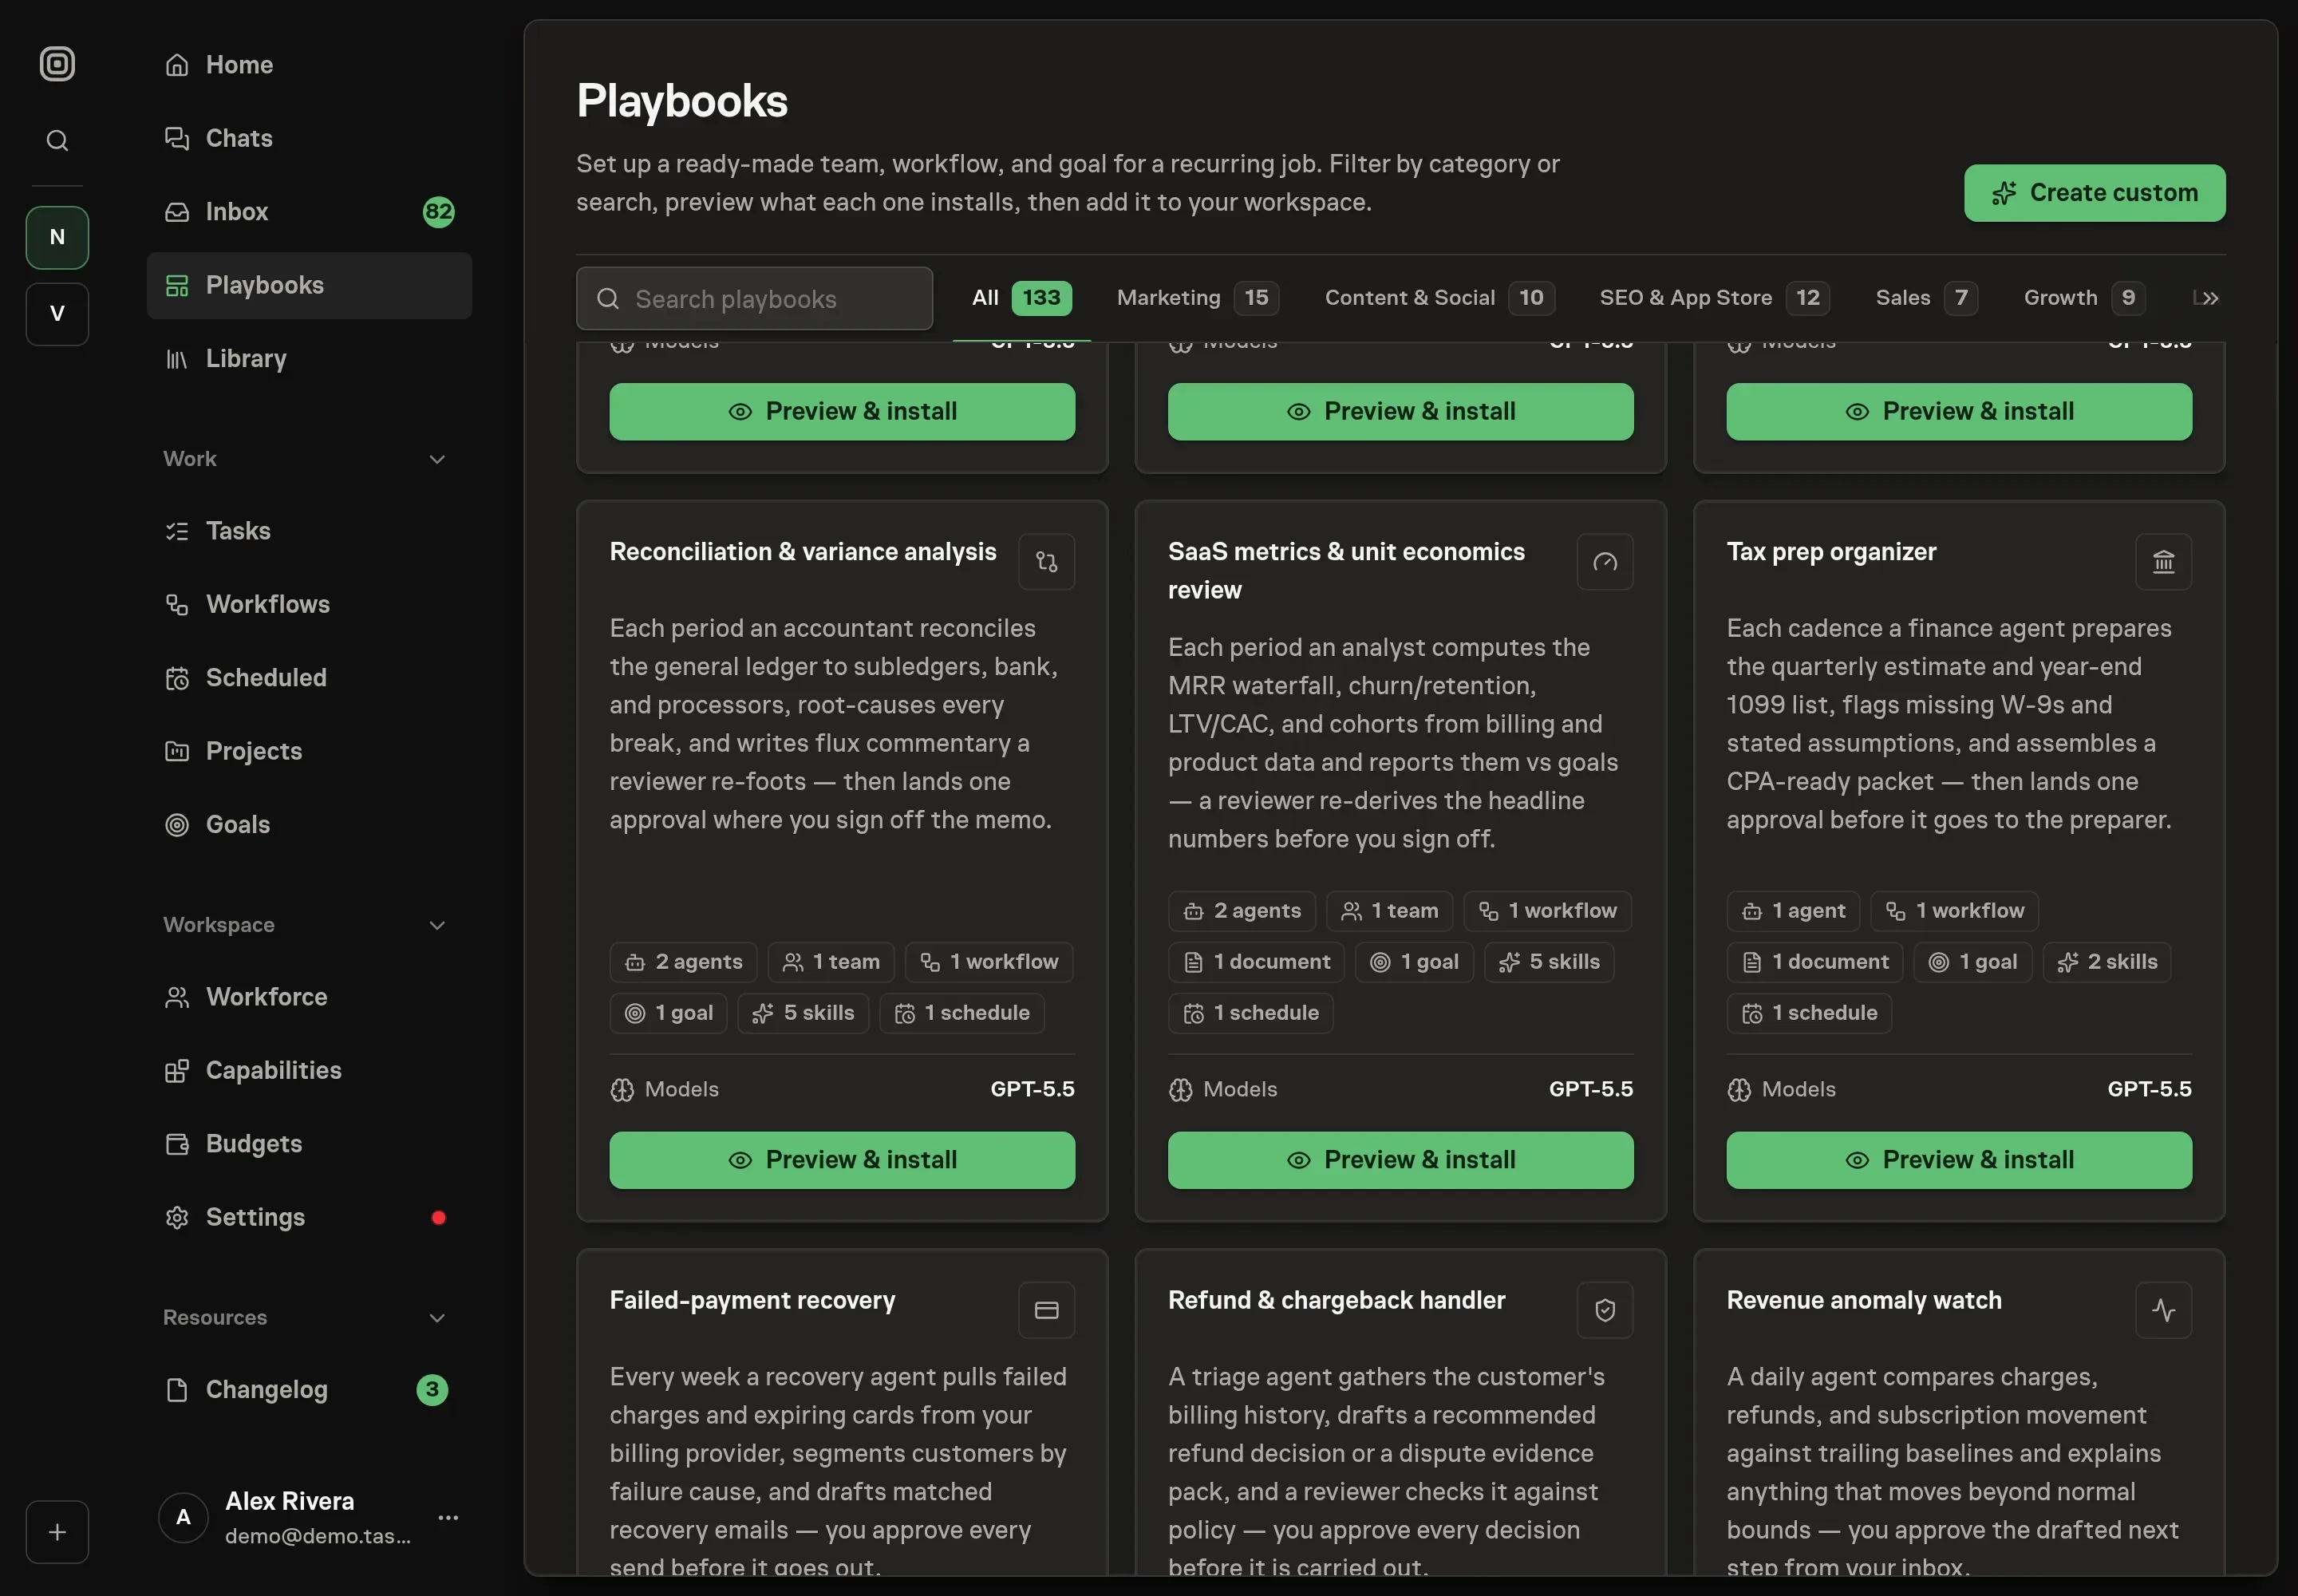Collapse the Work section
Viewport: 2298px width, 1596px height.
[x=437, y=459]
